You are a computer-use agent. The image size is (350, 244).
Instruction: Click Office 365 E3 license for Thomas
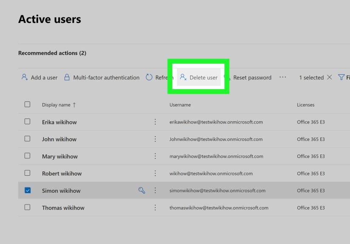point(311,208)
